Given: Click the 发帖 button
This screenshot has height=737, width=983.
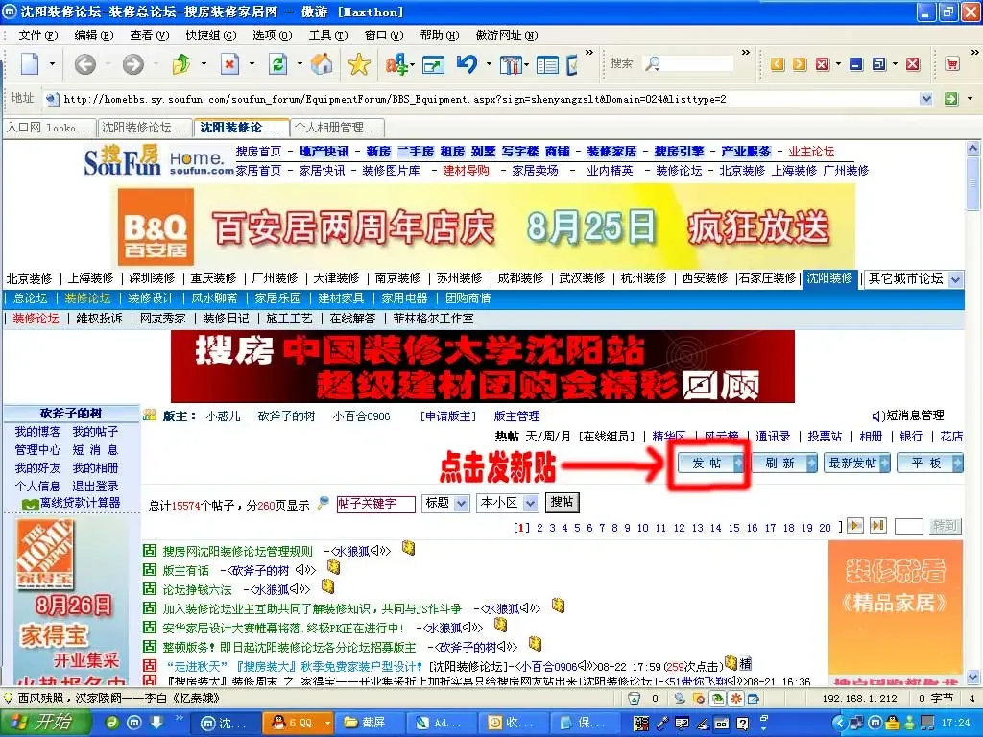Looking at the screenshot, I should [x=710, y=464].
